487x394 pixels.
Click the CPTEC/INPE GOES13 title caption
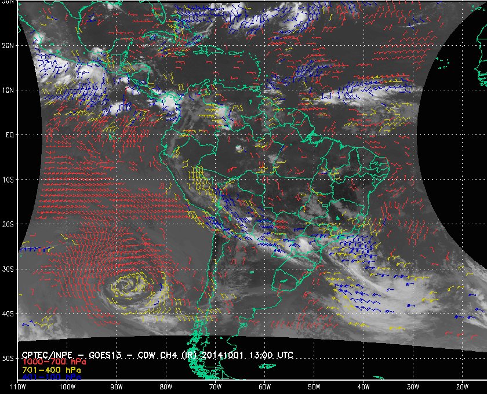[x=158, y=355]
